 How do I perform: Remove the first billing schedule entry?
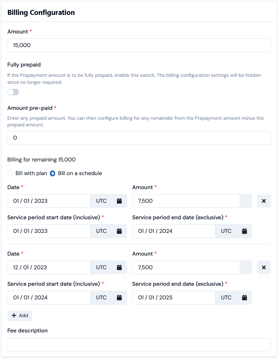point(264,201)
